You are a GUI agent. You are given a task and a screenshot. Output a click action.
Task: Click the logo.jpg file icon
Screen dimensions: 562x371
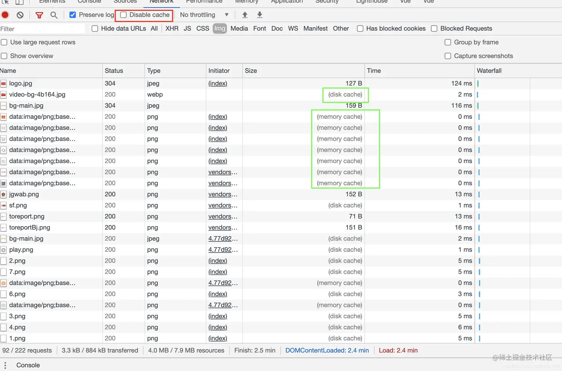pyautogui.click(x=3, y=84)
